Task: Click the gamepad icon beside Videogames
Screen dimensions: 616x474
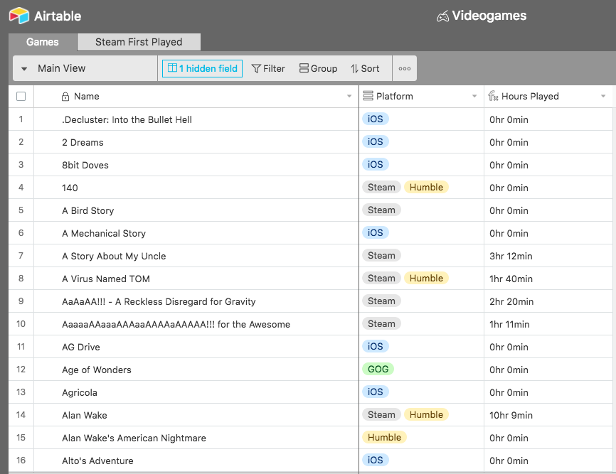Action: pyautogui.click(x=442, y=16)
